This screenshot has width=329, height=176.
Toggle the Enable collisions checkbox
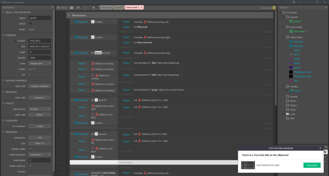click(30, 166)
